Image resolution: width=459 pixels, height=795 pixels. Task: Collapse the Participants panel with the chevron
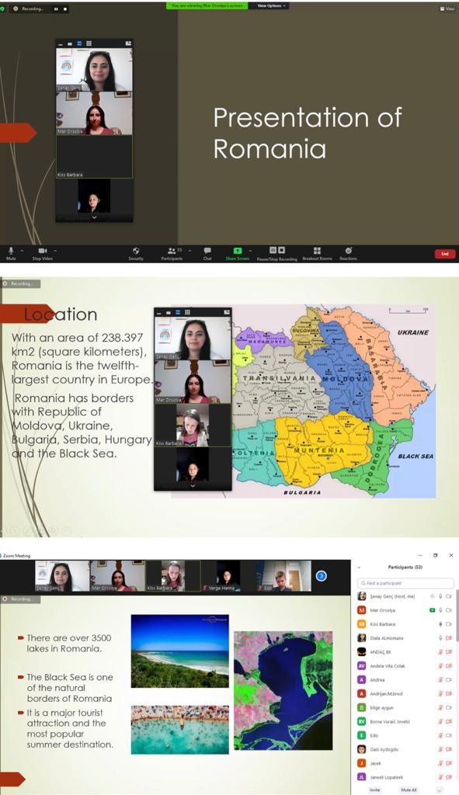point(359,568)
